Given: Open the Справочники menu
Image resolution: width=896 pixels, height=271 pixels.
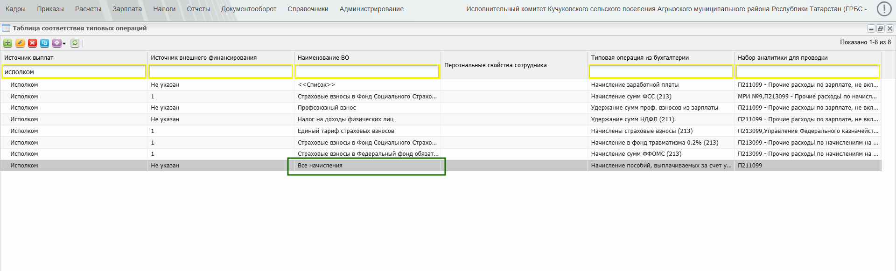Looking at the screenshot, I should click(x=308, y=9).
